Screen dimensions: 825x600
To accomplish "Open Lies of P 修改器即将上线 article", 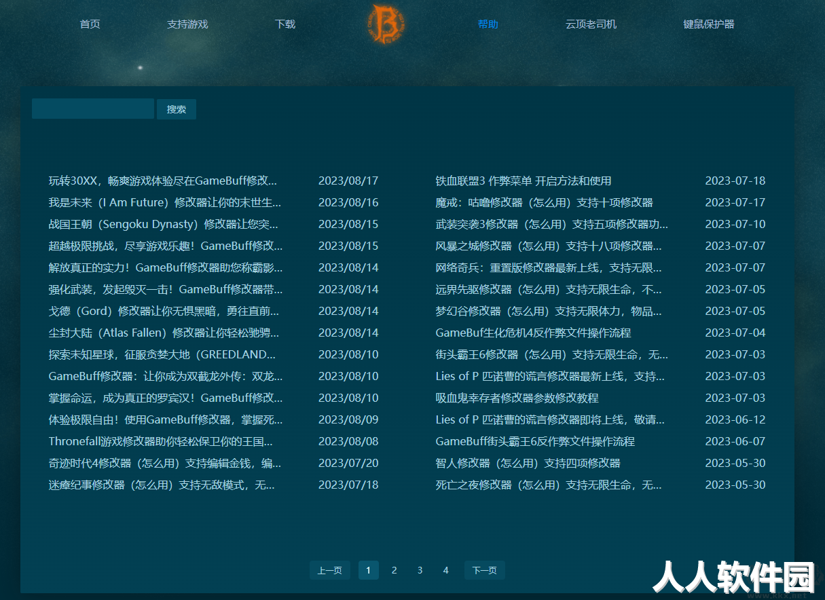I will pyautogui.click(x=550, y=419).
